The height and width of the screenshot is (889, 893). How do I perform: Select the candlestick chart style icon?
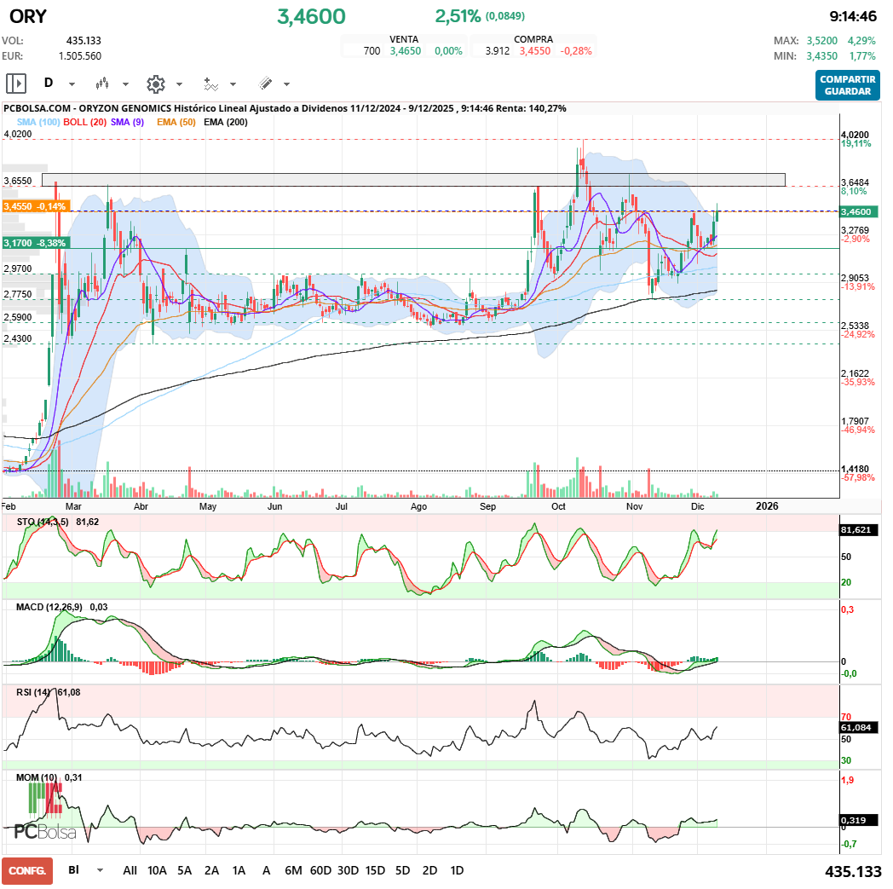(x=101, y=83)
